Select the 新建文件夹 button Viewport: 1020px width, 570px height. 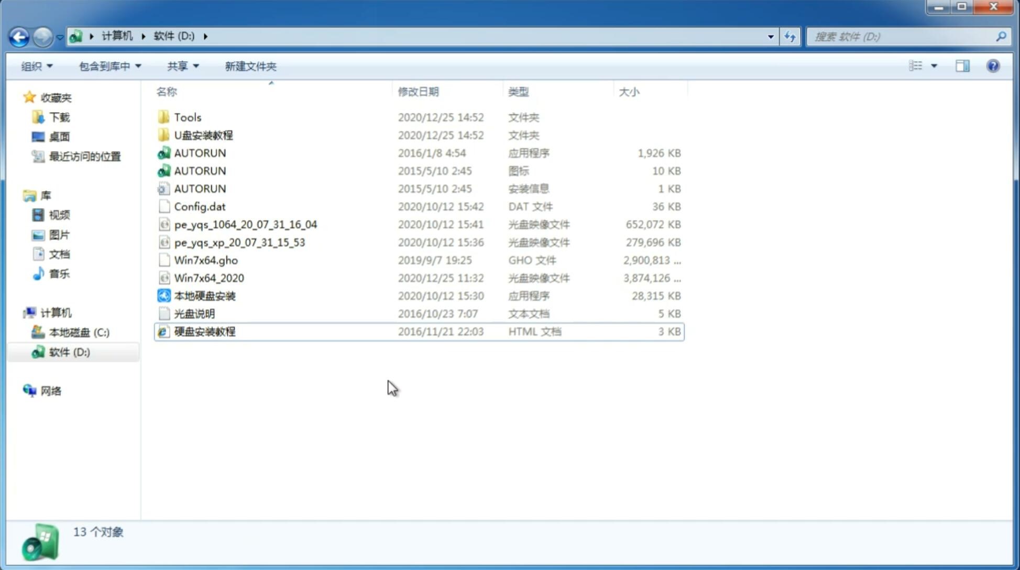(251, 66)
